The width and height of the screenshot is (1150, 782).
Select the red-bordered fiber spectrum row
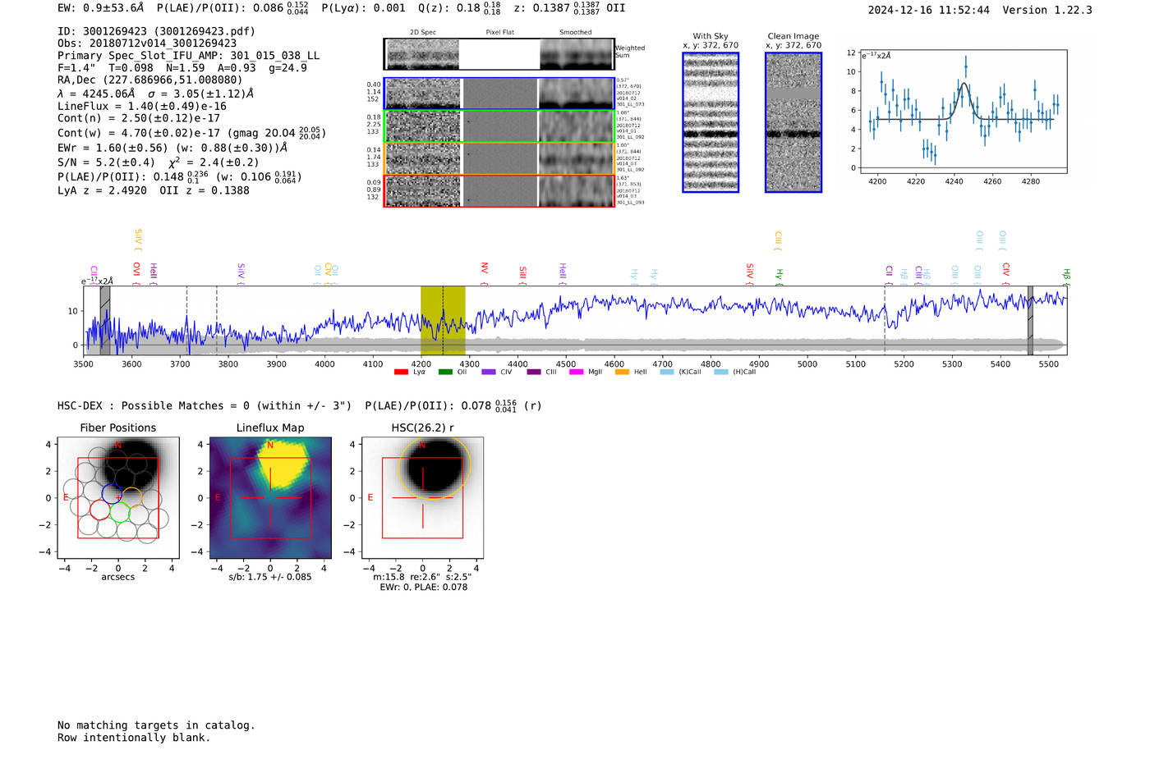coord(499,191)
